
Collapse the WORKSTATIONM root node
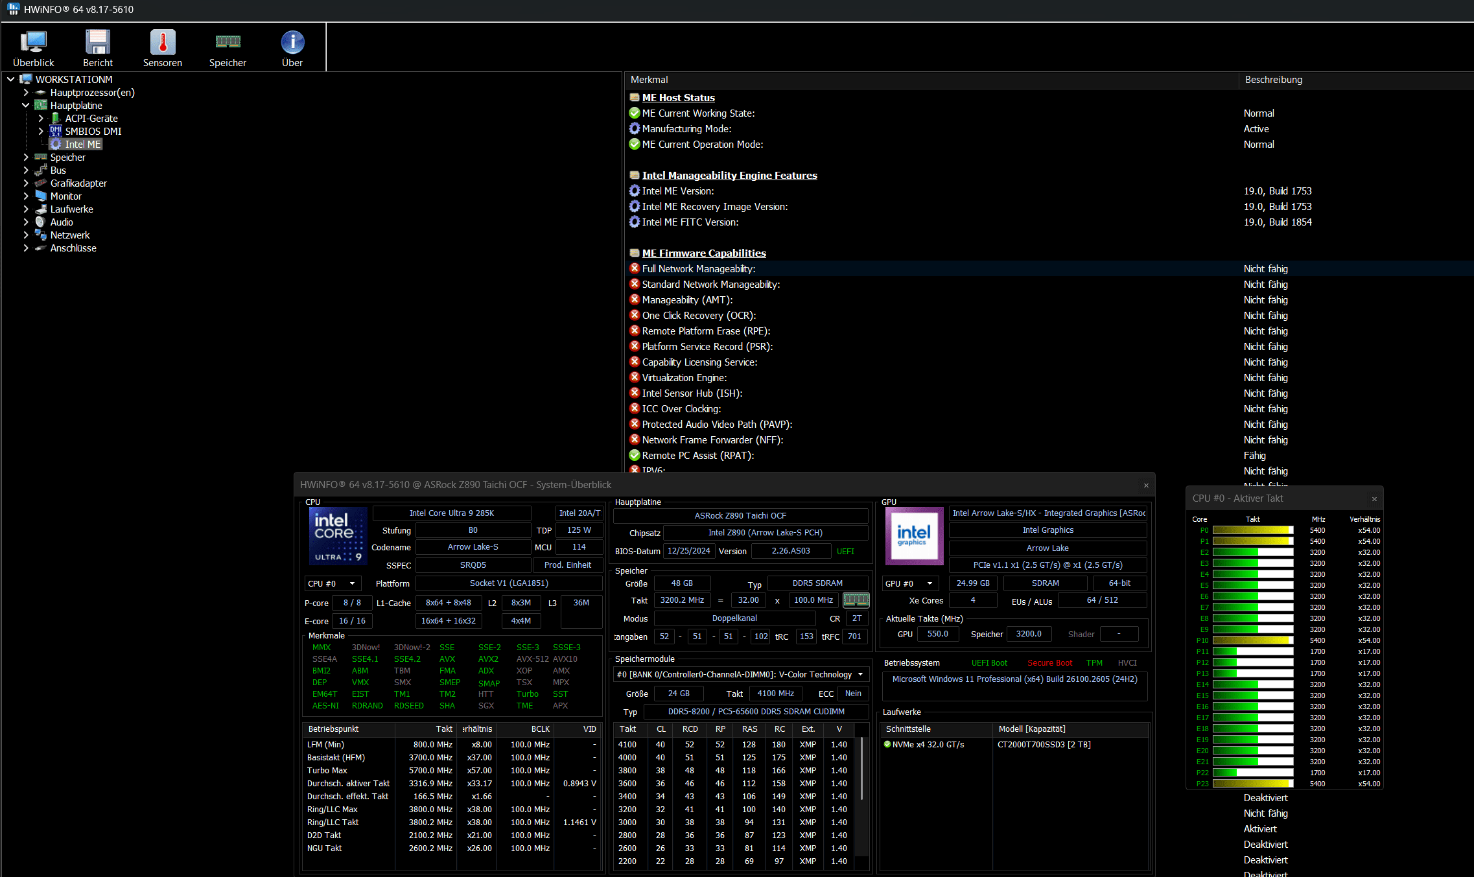[x=11, y=79]
